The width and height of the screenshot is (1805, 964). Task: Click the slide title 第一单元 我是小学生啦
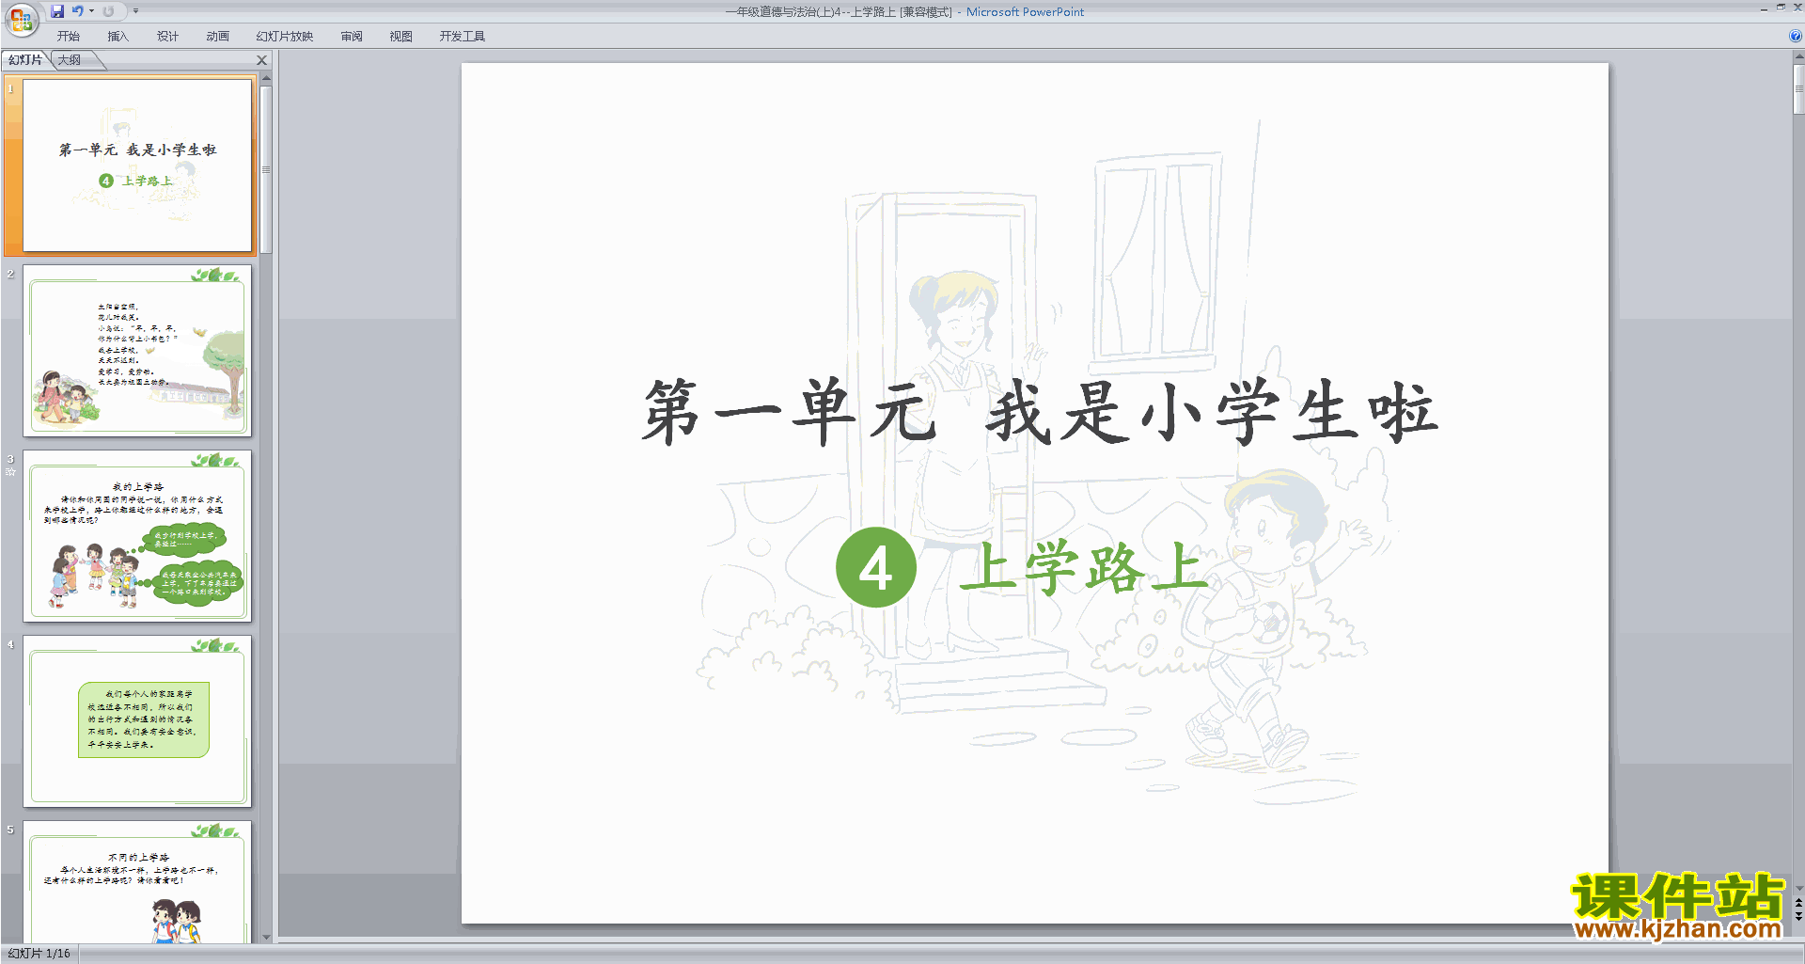[1040, 412]
